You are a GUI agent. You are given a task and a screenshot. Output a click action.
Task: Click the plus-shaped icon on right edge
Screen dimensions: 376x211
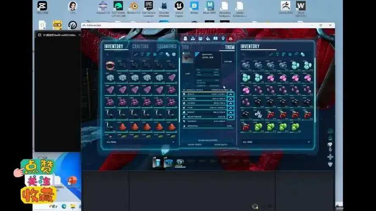pyautogui.click(x=330, y=157)
